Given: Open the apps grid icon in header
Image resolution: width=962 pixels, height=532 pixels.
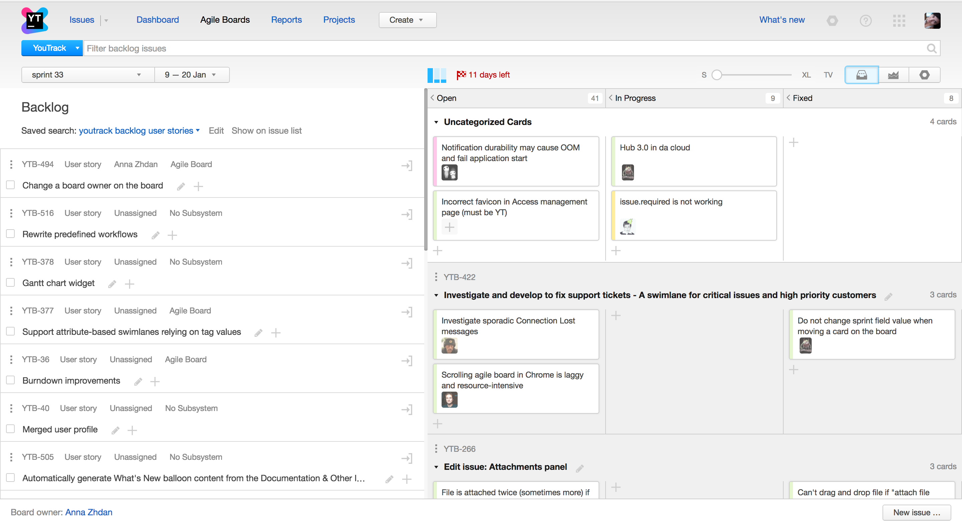Looking at the screenshot, I should pos(899,20).
